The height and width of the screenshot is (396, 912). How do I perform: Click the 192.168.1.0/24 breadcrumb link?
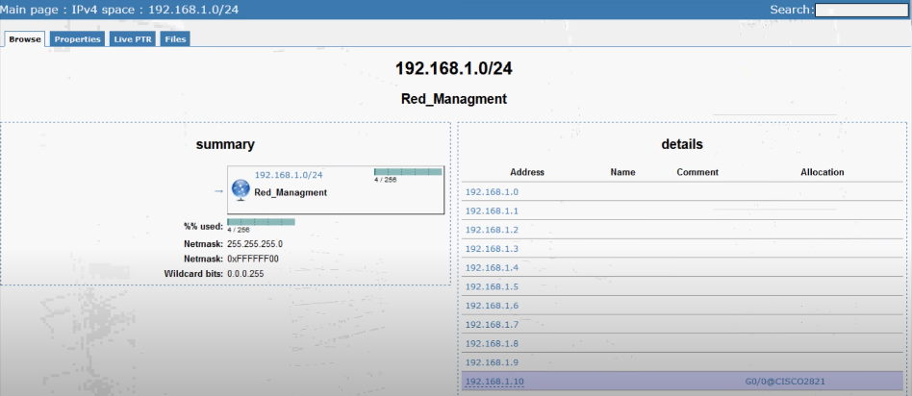coord(193,10)
